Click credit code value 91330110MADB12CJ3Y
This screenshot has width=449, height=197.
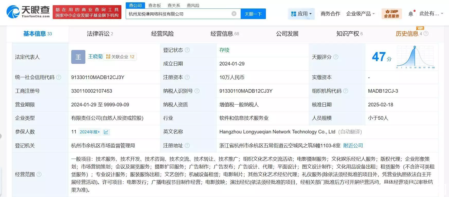pos(98,77)
